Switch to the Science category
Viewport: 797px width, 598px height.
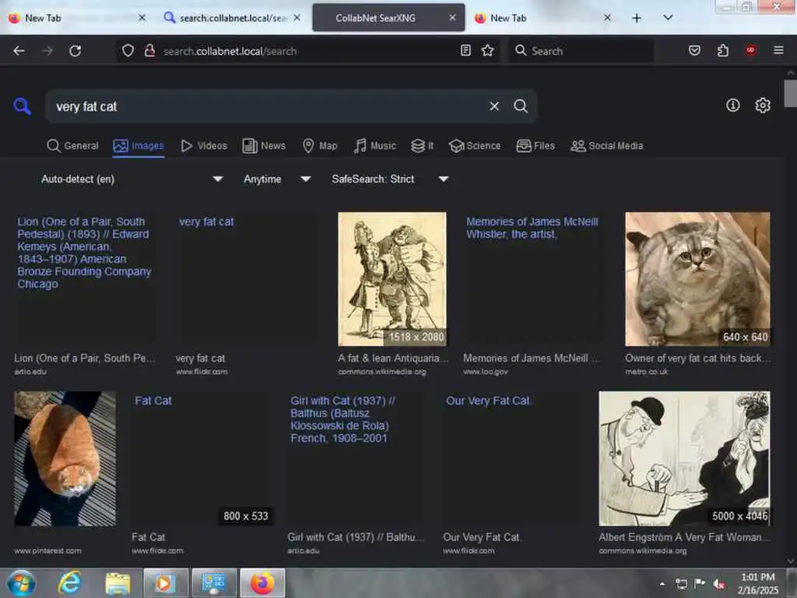pos(475,146)
